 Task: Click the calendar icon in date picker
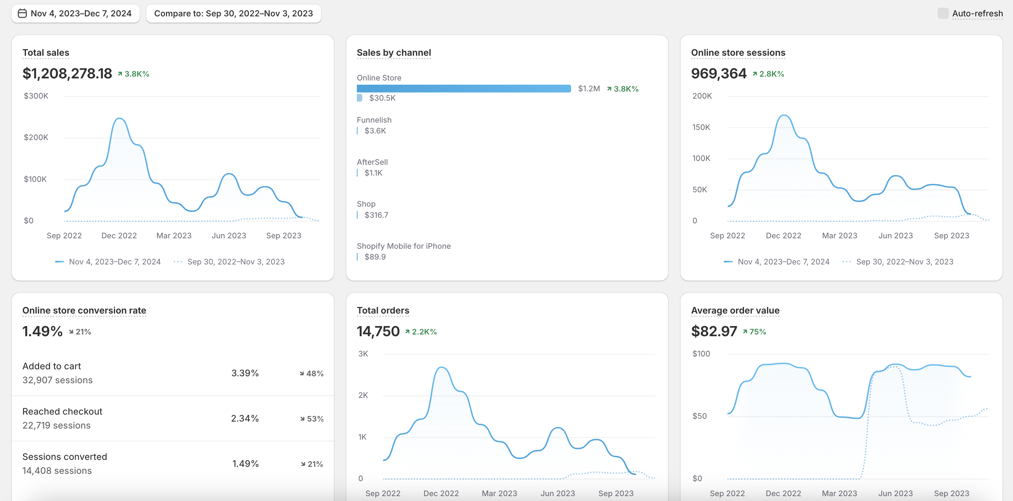coord(22,13)
